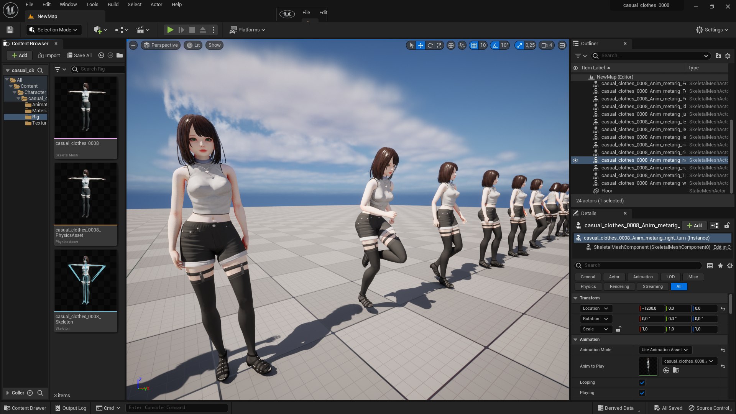Open the quick add content icon

click(100, 30)
